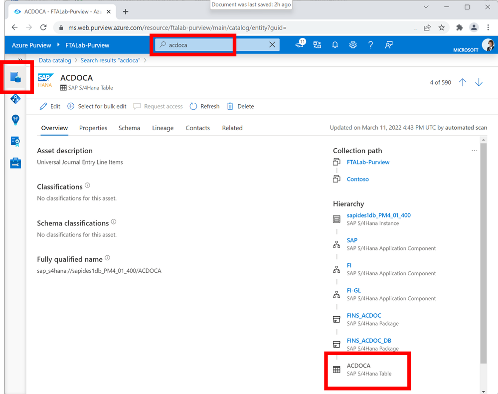
Task: Switch to the Overview tab
Action: pyautogui.click(x=54, y=128)
